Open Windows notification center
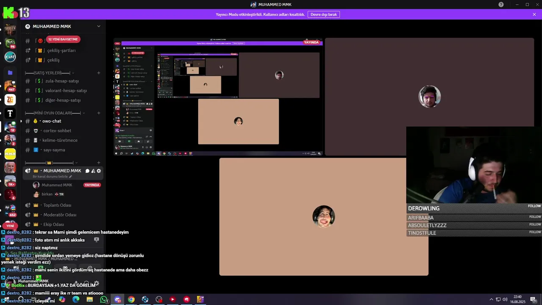542x305 pixels. [x=534, y=299]
